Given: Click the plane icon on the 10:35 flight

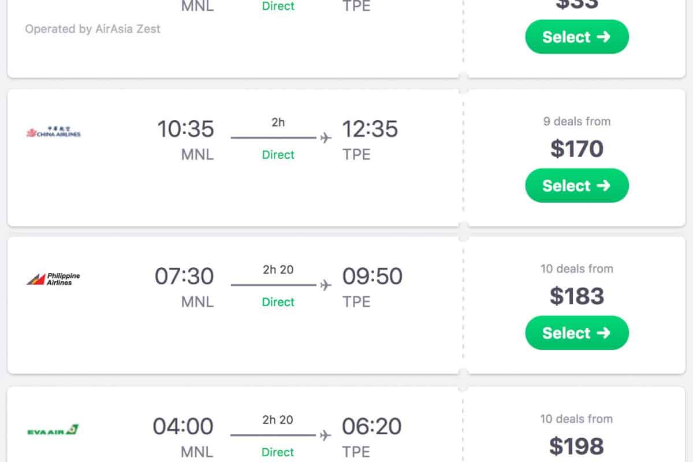Looking at the screenshot, I should 326,138.
